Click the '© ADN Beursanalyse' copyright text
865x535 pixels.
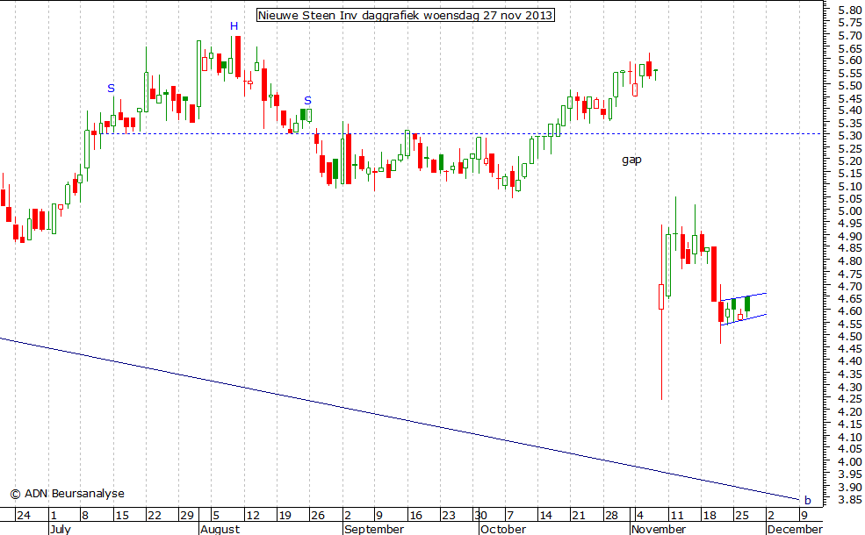pos(68,493)
